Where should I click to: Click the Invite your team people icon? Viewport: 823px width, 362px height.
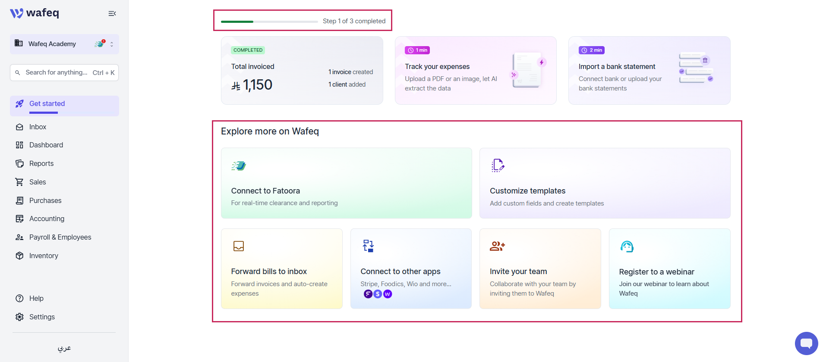click(497, 246)
